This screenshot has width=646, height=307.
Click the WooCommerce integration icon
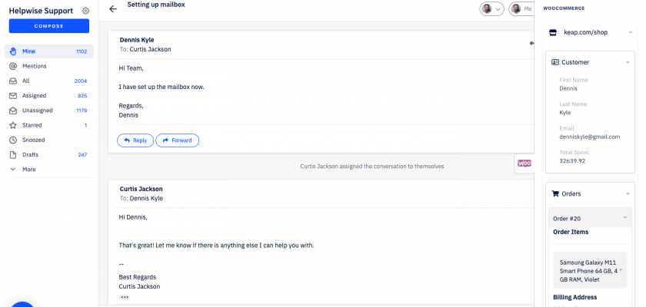click(x=524, y=163)
